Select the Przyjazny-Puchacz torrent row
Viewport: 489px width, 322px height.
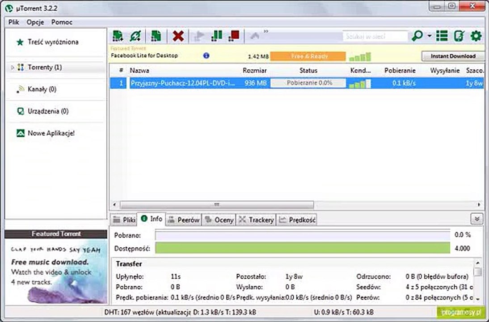point(297,83)
